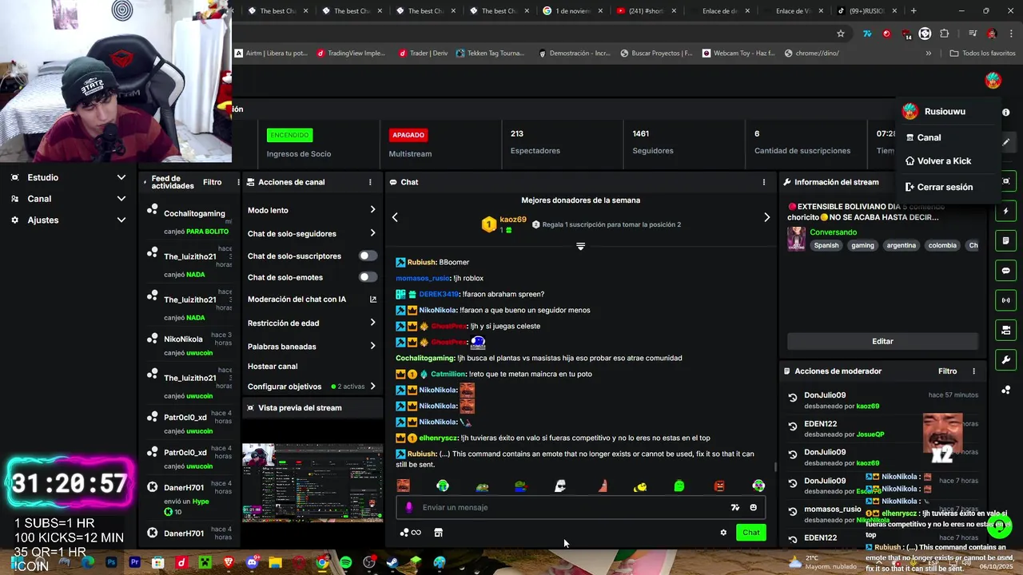Viewport: 1023px width, 575px height.
Task: Show next top donor with right arrow
Action: tap(767, 217)
